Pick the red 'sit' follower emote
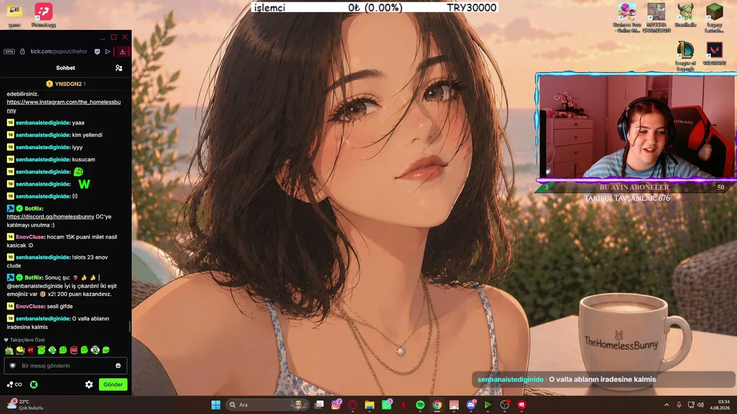The width and height of the screenshot is (737, 414). (31, 350)
